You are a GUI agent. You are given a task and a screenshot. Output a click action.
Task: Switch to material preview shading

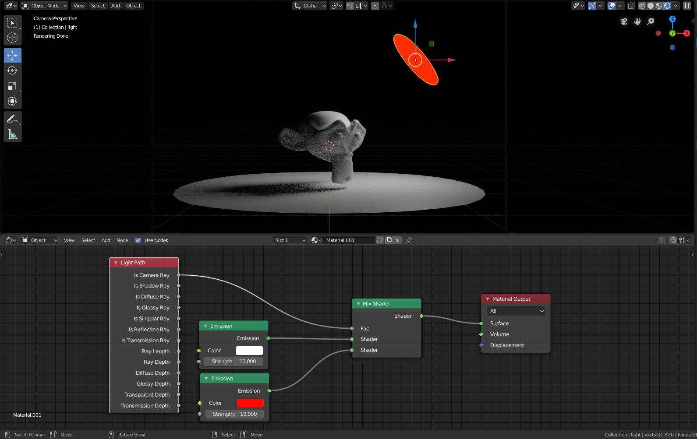coord(659,6)
